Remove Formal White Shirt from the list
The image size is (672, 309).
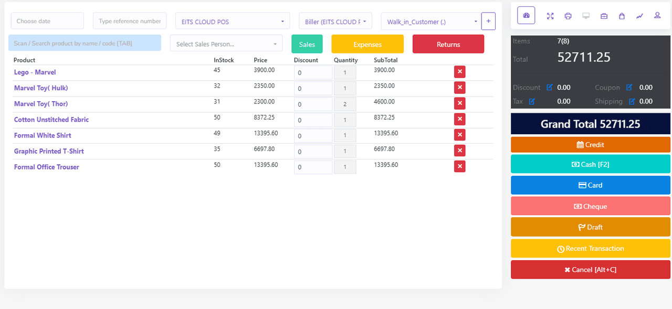(x=459, y=135)
